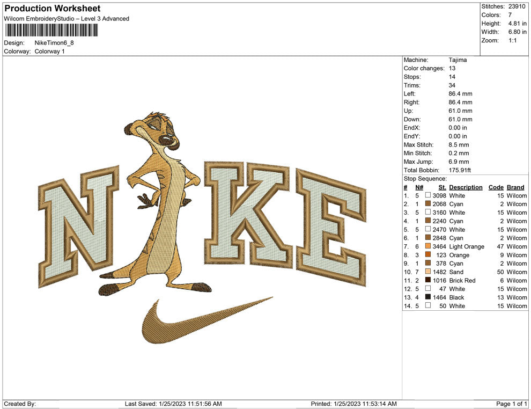Click code 47 in Light Orange row

tap(500, 246)
